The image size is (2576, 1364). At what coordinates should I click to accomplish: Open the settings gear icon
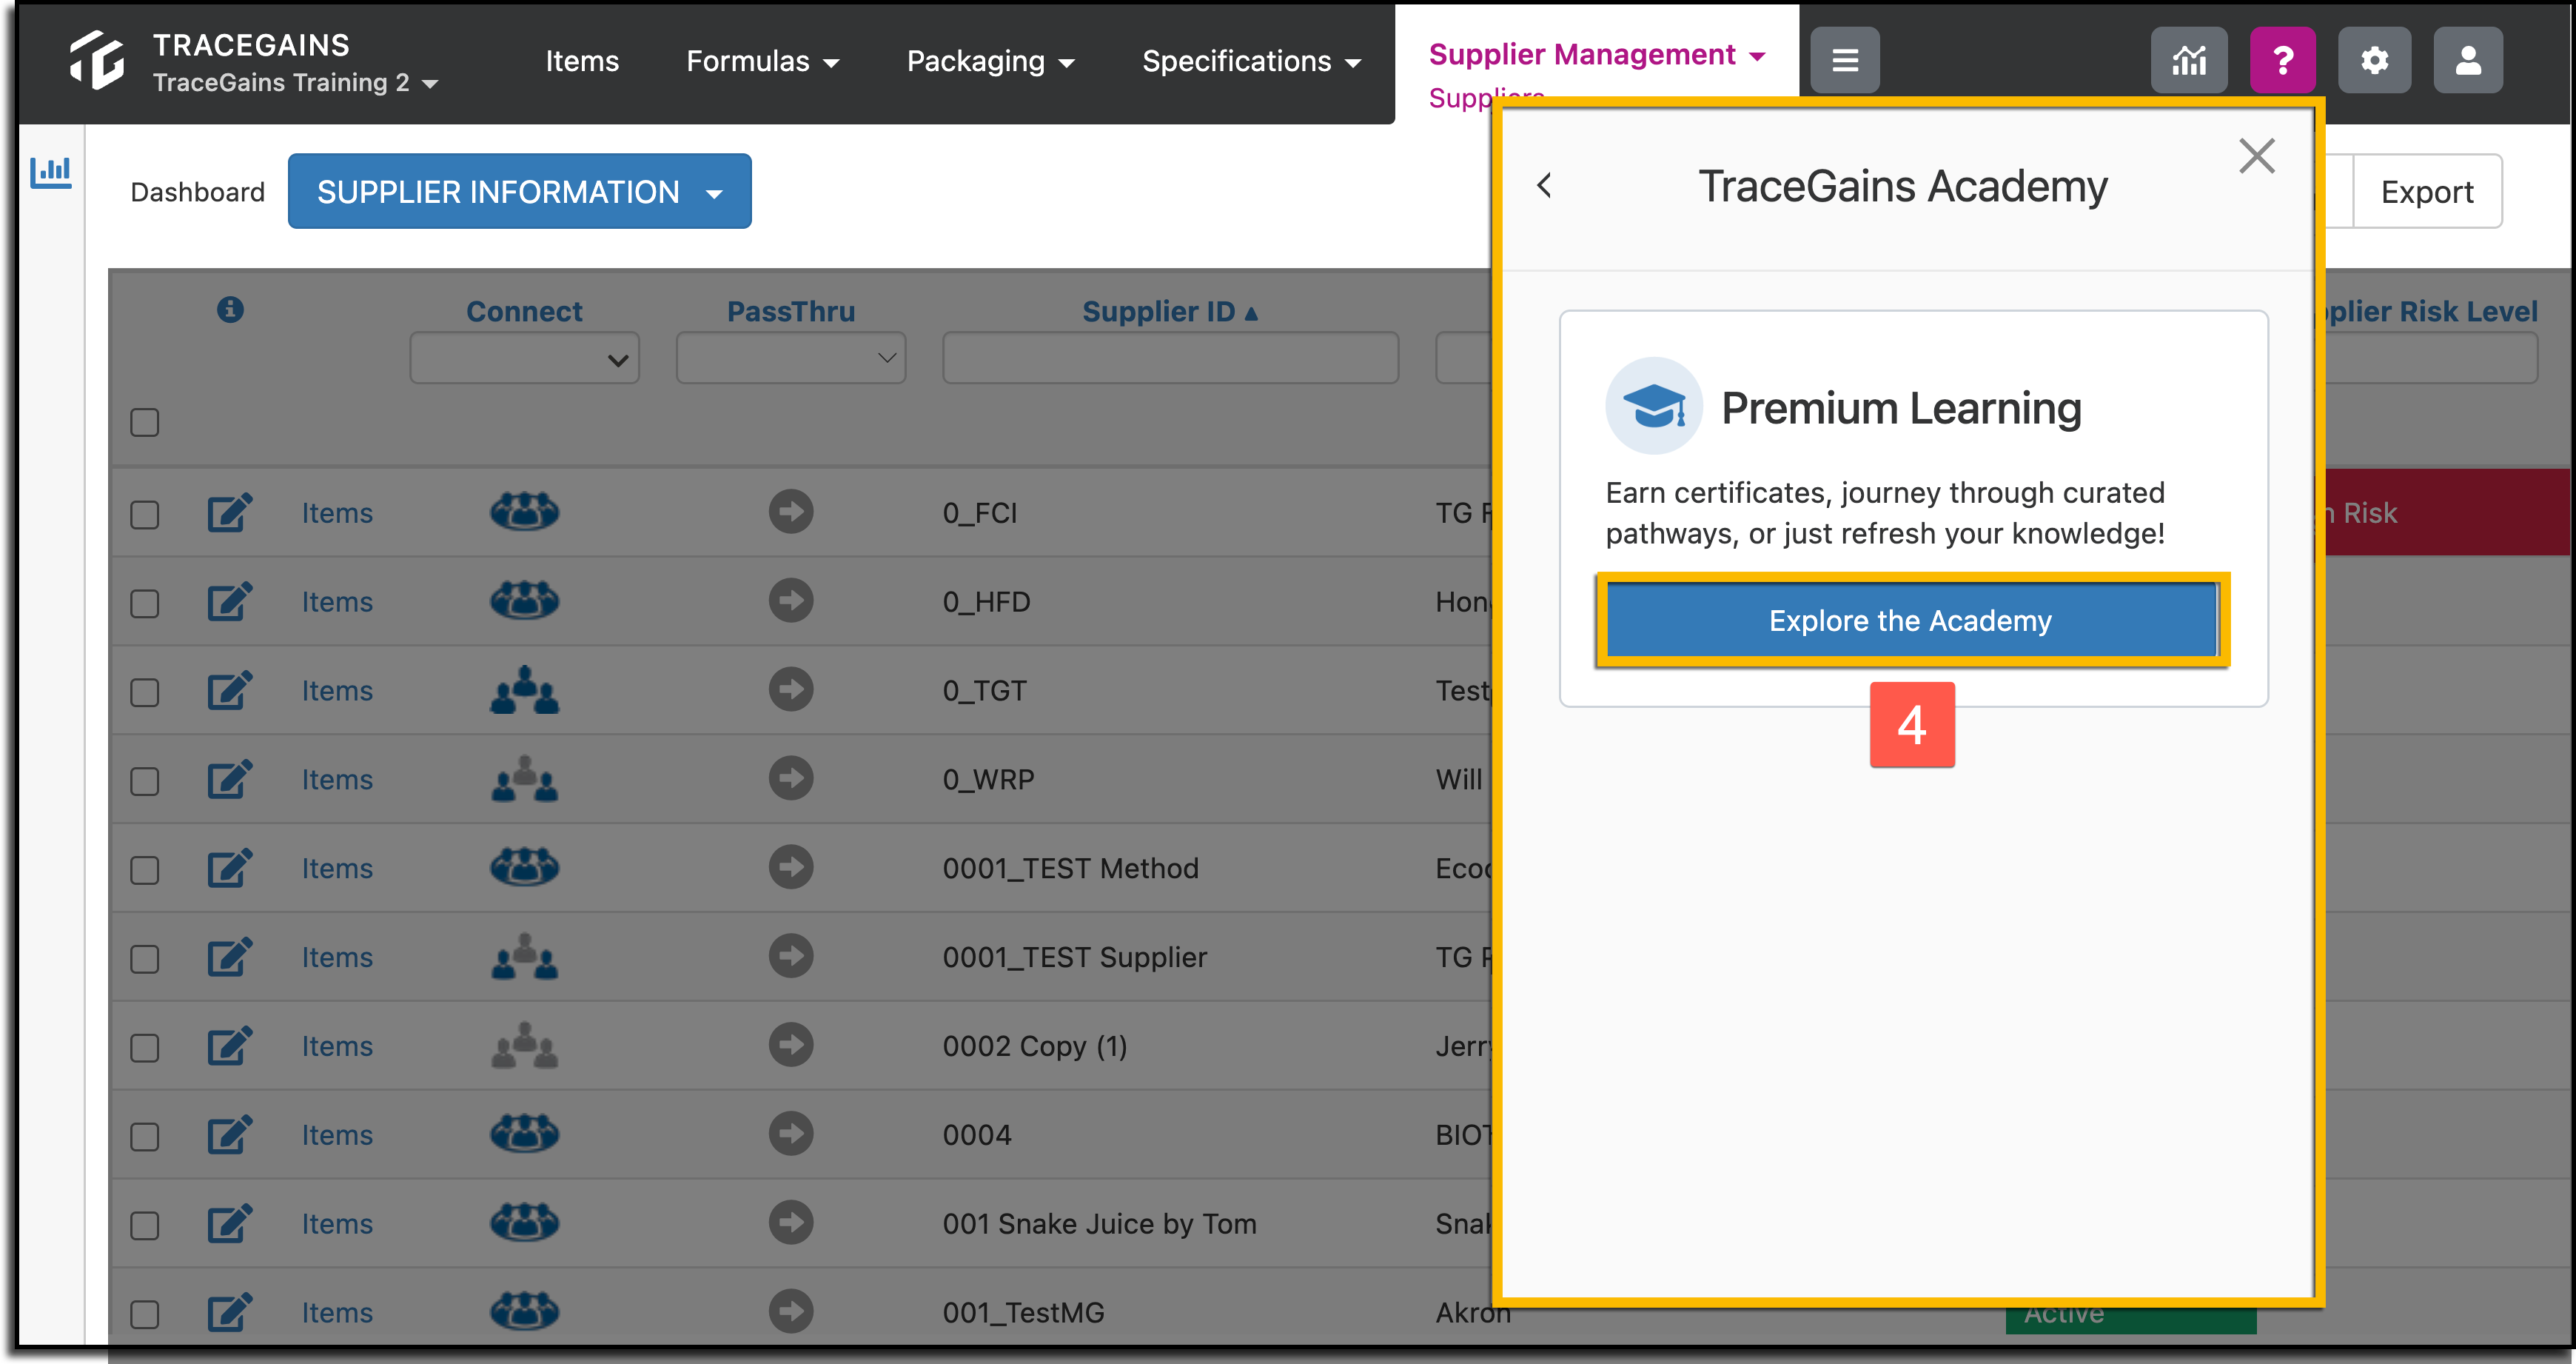[2374, 61]
